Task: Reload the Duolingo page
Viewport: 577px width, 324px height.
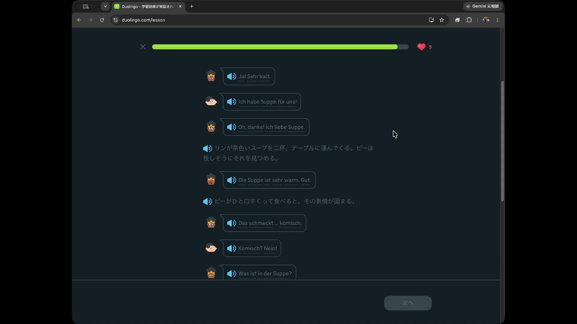Action: point(102,20)
